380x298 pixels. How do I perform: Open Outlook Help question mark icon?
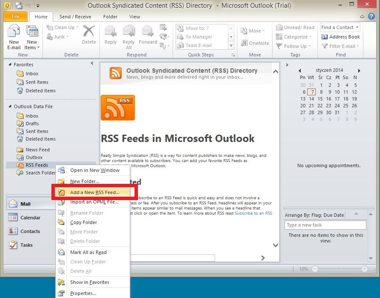371,16
